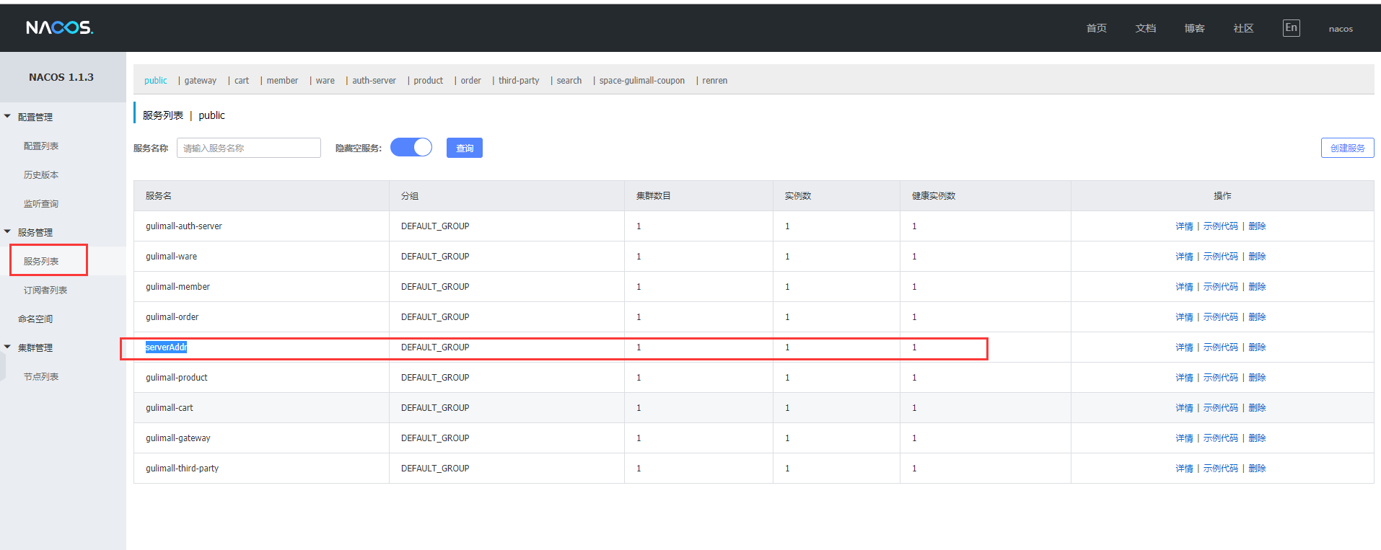This screenshot has width=1381, height=550.
Task: Open the nacos user menu
Action: tap(1341, 29)
